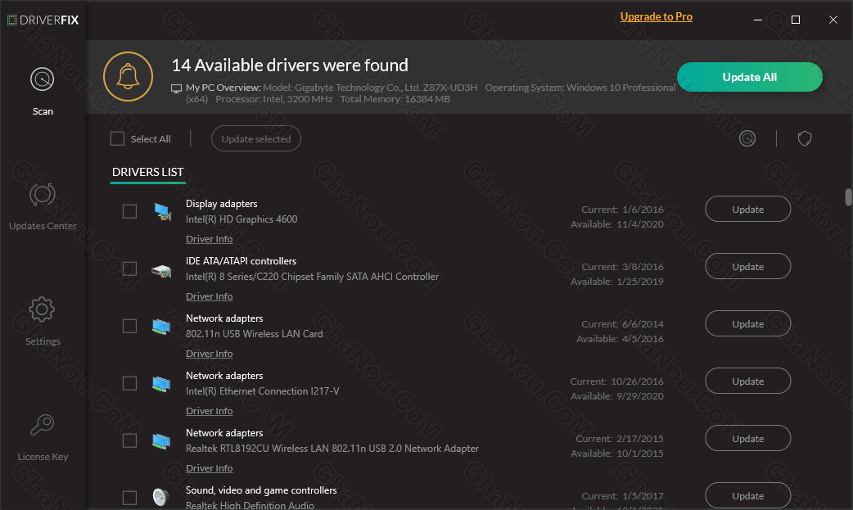Open Driver Info for Intel Ethernet Connection I217-V

210,411
